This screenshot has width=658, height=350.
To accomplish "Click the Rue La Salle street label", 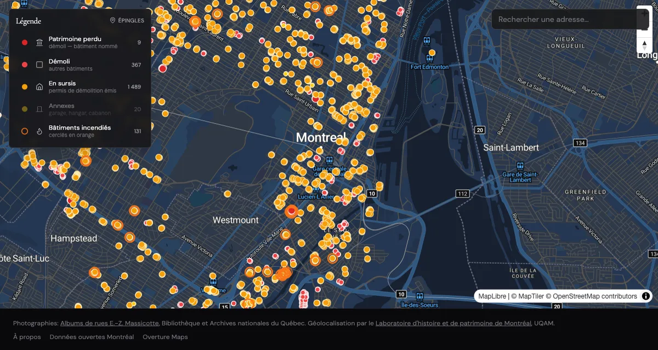I will tap(530, 85).
